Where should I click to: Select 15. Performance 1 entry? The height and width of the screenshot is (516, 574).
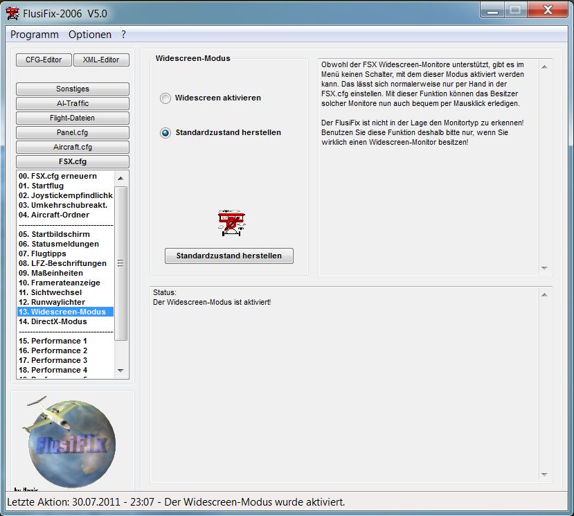pos(66,341)
